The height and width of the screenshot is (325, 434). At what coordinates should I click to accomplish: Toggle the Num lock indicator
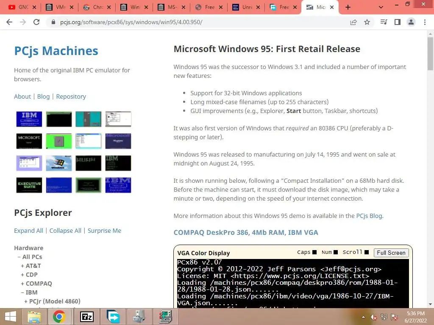click(x=336, y=252)
